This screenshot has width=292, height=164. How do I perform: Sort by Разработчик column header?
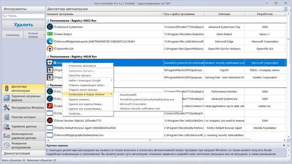(x=265, y=14)
